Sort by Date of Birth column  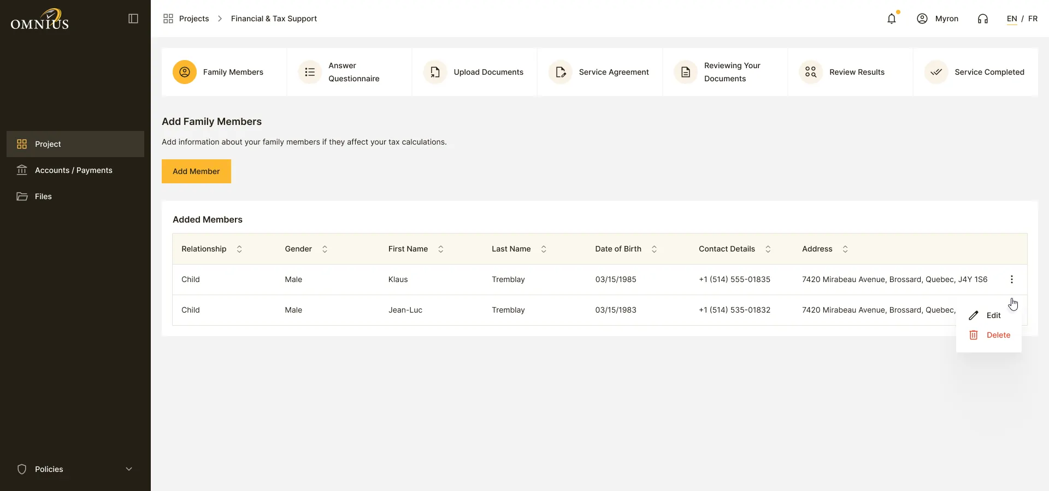pos(654,249)
